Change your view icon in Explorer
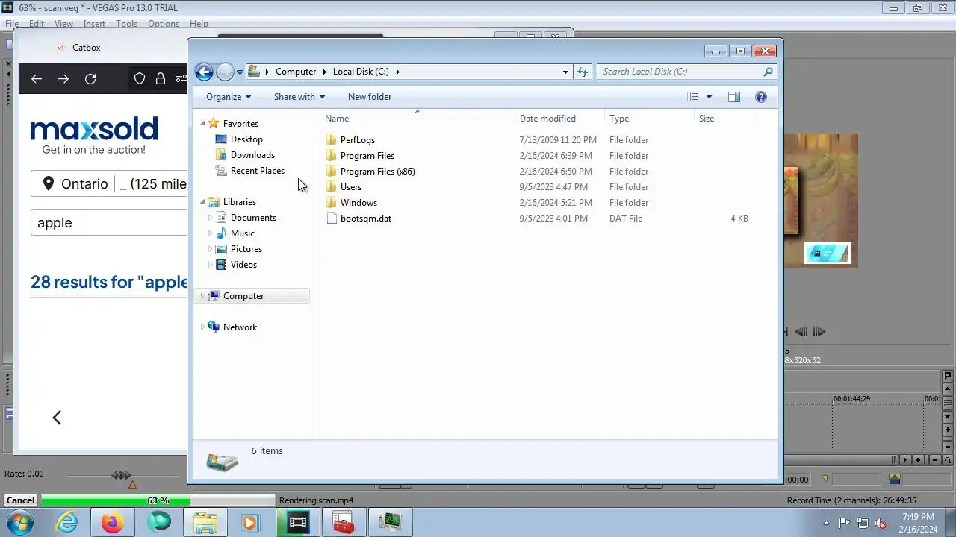The width and height of the screenshot is (956, 537). 693,97
